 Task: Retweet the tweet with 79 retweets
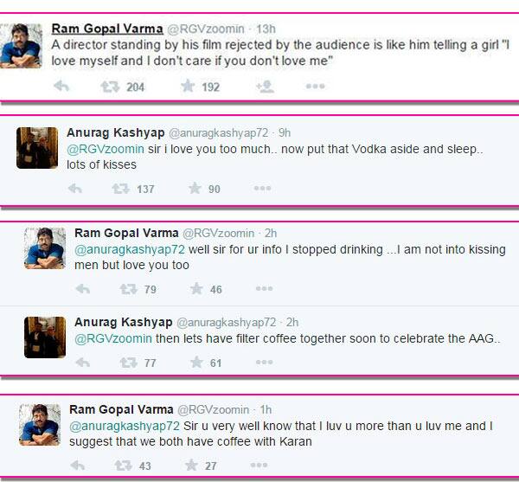point(128,289)
